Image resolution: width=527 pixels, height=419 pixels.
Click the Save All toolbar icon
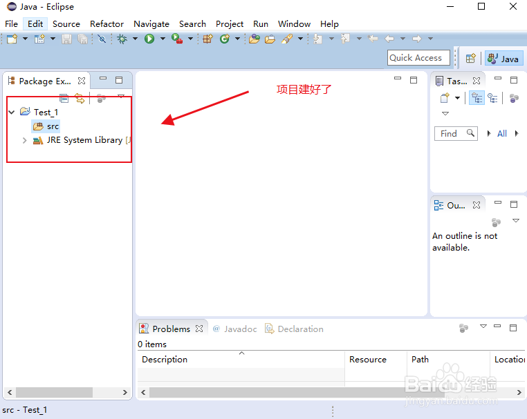click(82, 39)
